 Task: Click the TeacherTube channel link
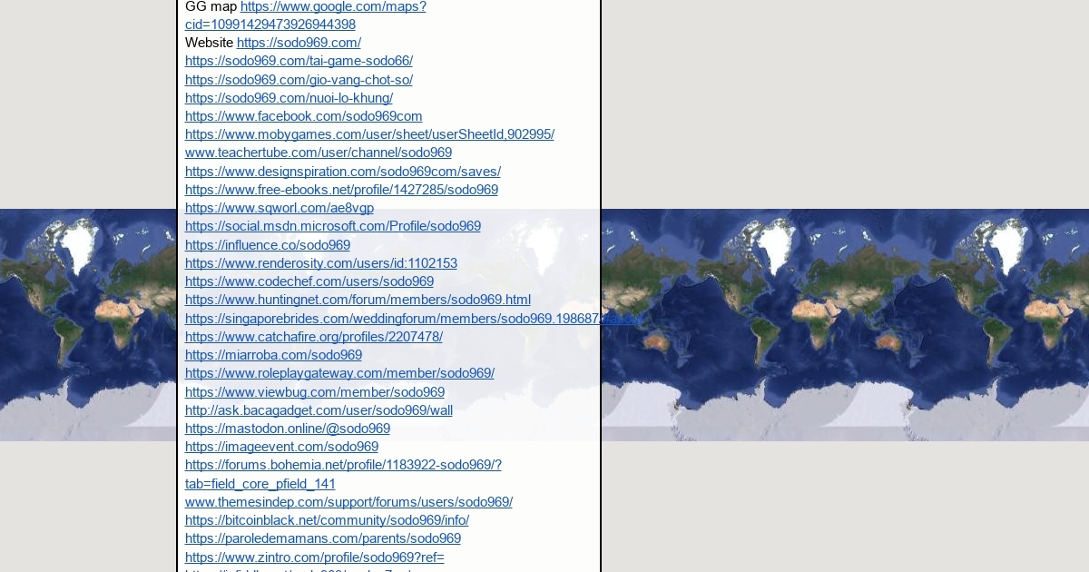click(318, 153)
